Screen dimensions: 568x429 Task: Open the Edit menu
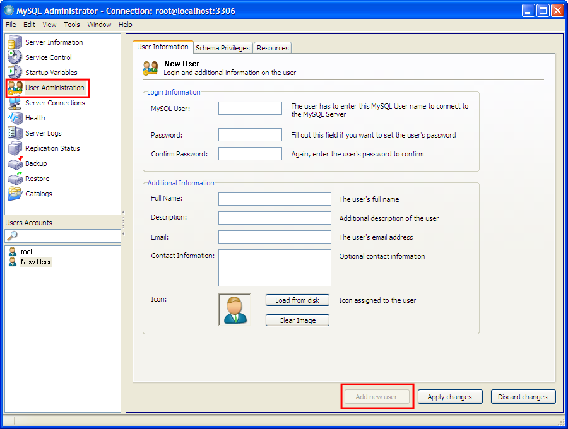coord(29,25)
